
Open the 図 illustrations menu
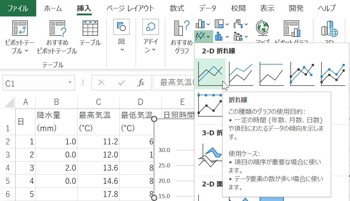121,36
